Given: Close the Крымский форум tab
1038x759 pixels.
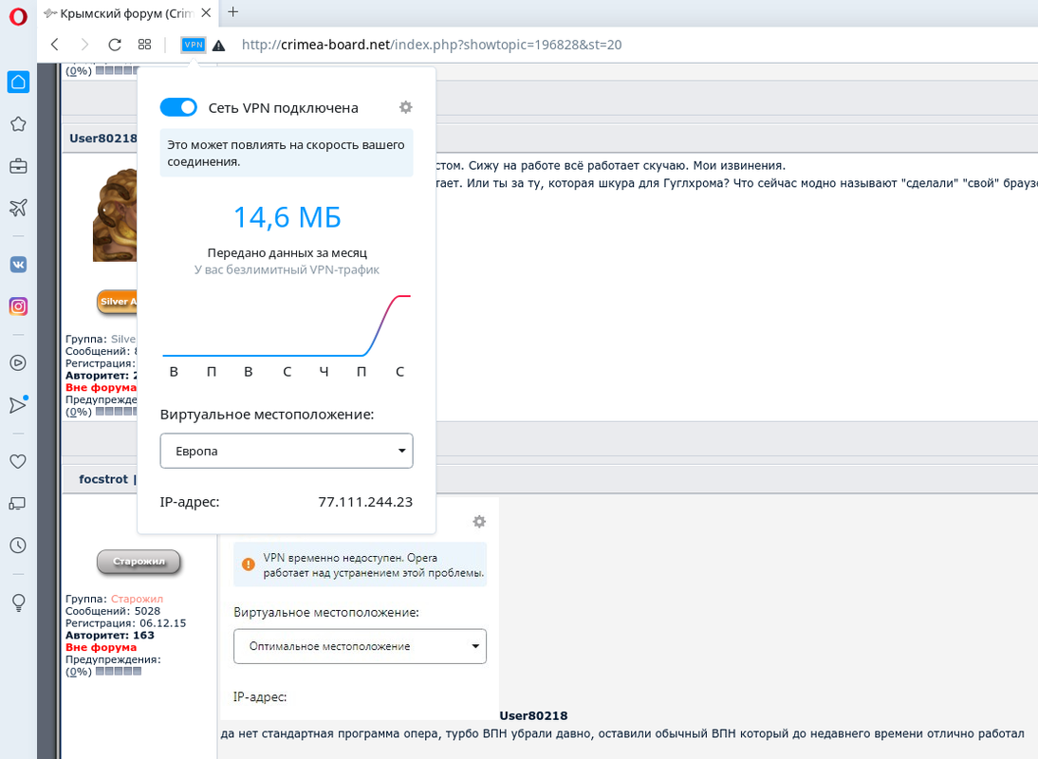Looking at the screenshot, I should [206, 12].
